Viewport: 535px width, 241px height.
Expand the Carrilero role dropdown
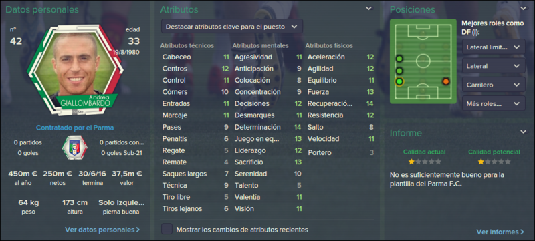tap(494, 85)
